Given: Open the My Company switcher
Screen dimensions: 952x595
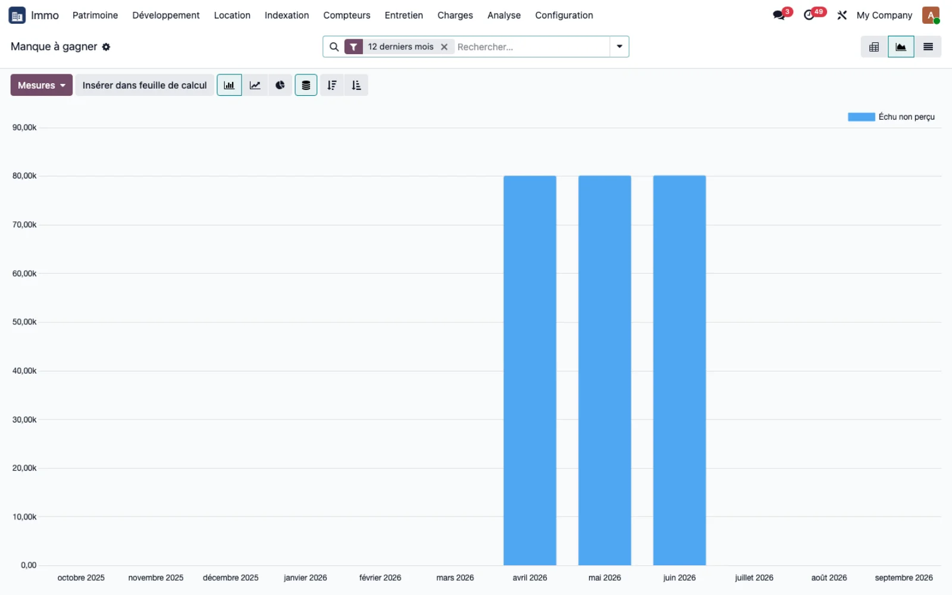Looking at the screenshot, I should 884,15.
